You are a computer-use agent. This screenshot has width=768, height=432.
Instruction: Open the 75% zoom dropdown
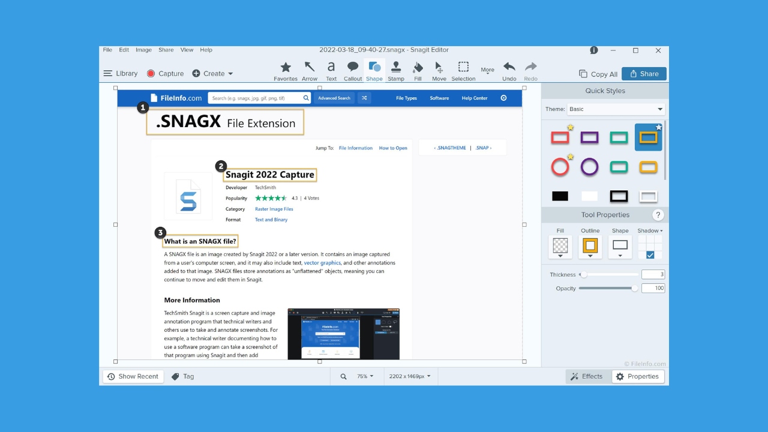pyautogui.click(x=365, y=376)
